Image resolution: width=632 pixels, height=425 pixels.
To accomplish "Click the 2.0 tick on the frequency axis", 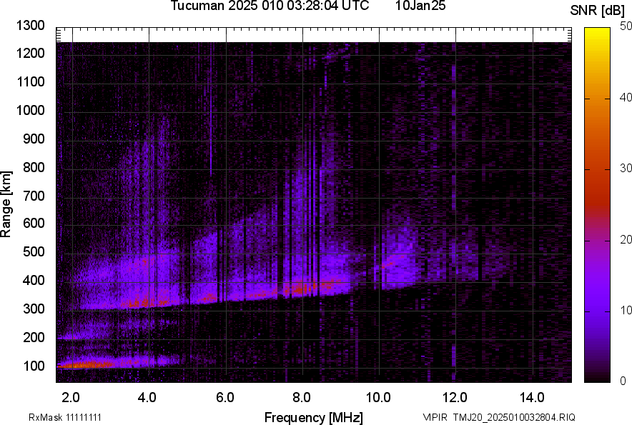I will tap(71, 397).
